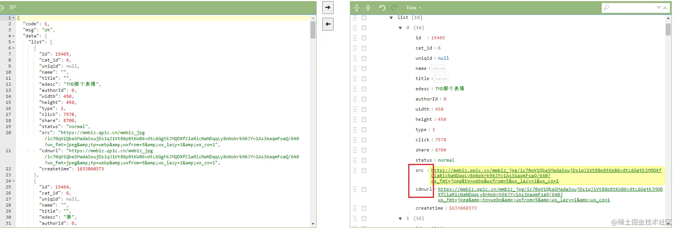The image size is (679, 233).
Task: Fold code at line 5 list
Action: (x=14, y=42)
